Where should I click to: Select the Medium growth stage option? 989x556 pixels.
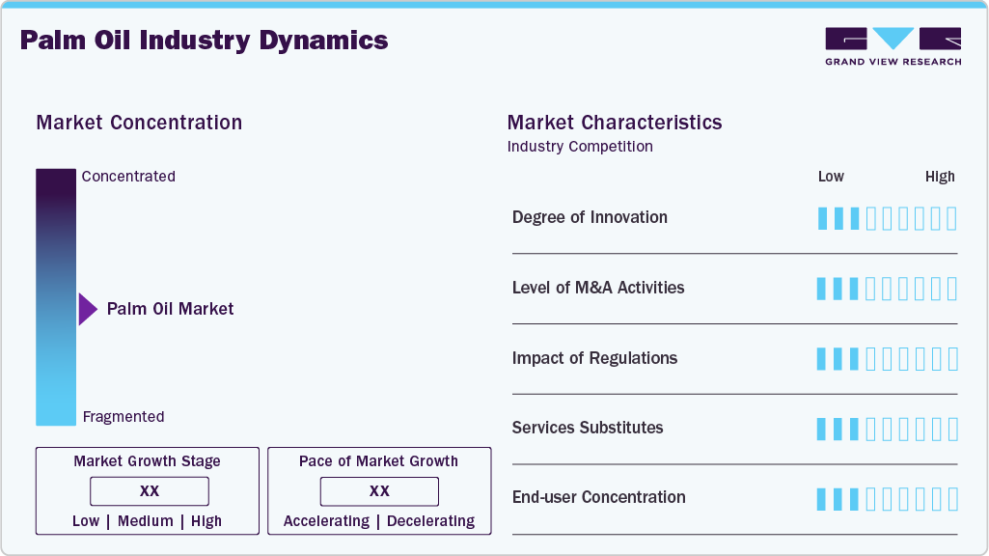click(x=146, y=521)
